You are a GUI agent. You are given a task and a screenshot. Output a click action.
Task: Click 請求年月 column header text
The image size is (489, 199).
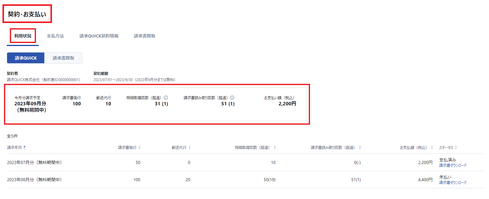click(x=14, y=147)
